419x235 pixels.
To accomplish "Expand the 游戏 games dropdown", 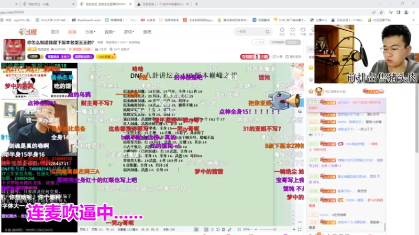I will click(128, 32).
